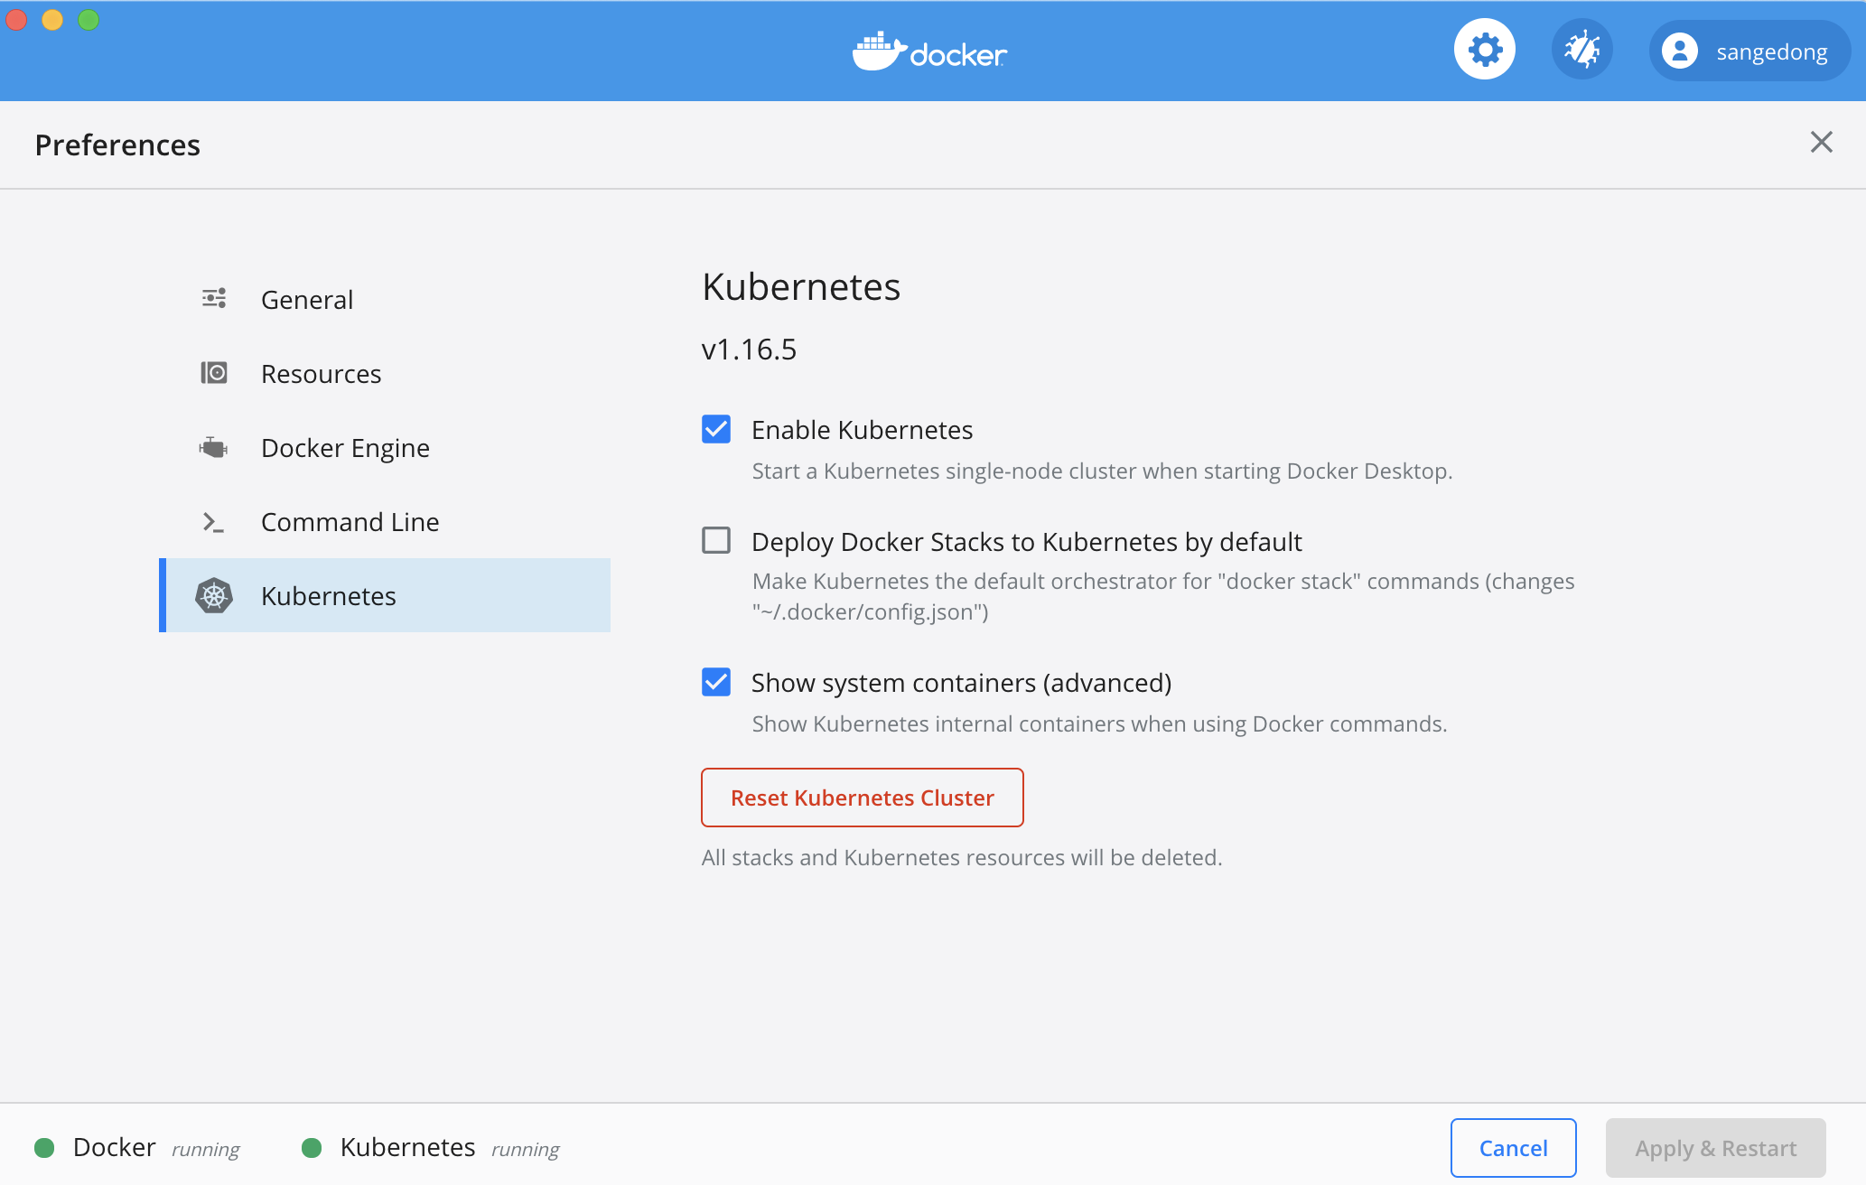Open the troubleshoot bug icon
Viewport: 1866px width, 1185px height.
coord(1581,50)
